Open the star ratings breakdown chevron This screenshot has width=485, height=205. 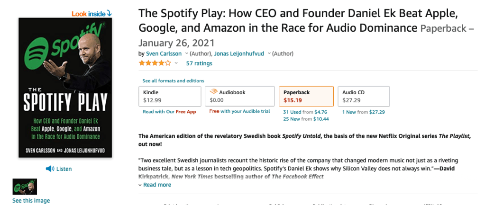tap(176, 63)
